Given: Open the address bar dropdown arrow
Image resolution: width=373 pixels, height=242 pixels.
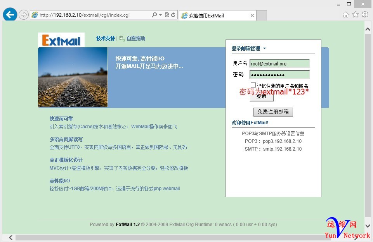Looking at the screenshot, I should (161, 15).
